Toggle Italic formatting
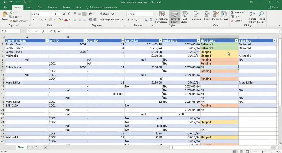This screenshot has height=153, width=282. coord(38,20)
